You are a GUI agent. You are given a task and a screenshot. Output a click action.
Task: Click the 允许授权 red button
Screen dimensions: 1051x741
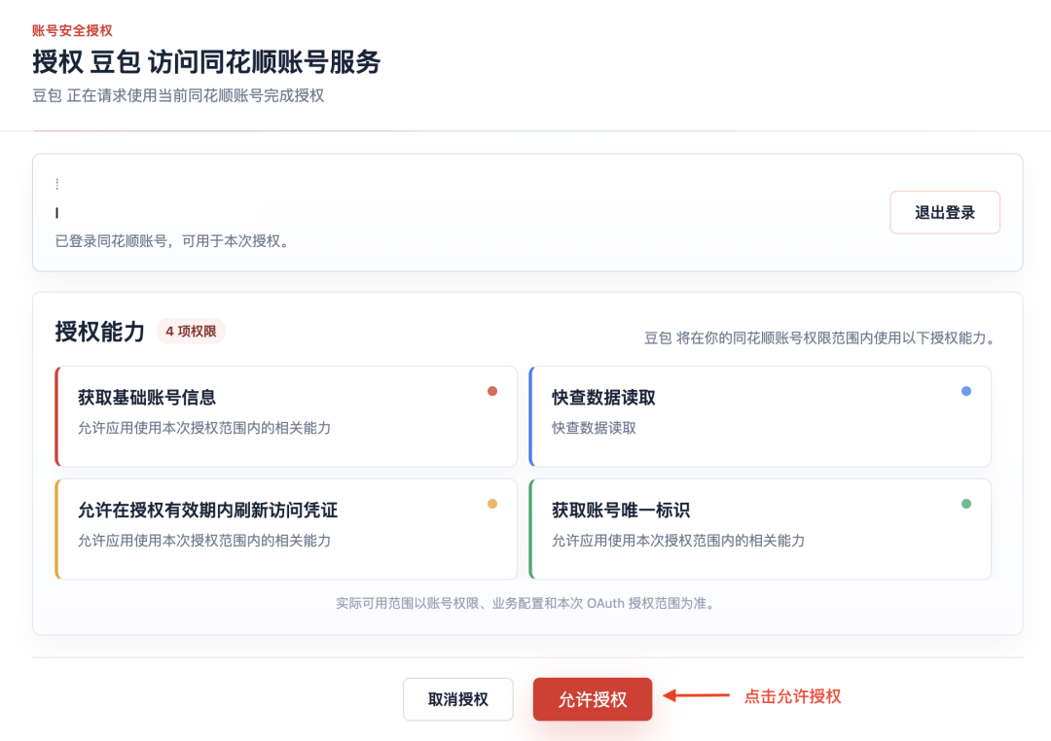593,699
